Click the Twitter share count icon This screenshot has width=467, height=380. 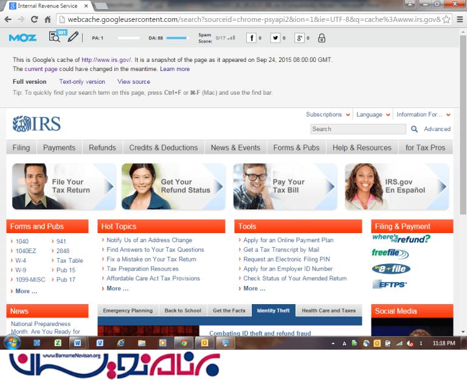[x=275, y=38]
